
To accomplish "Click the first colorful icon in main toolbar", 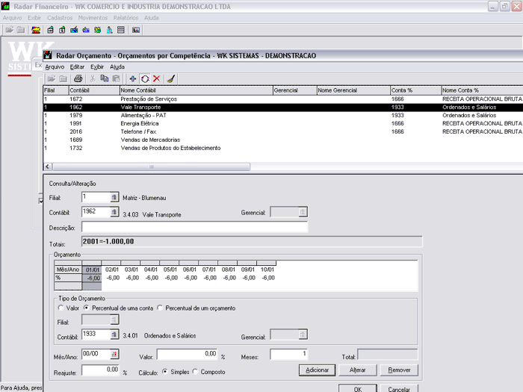I will pos(36,30).
